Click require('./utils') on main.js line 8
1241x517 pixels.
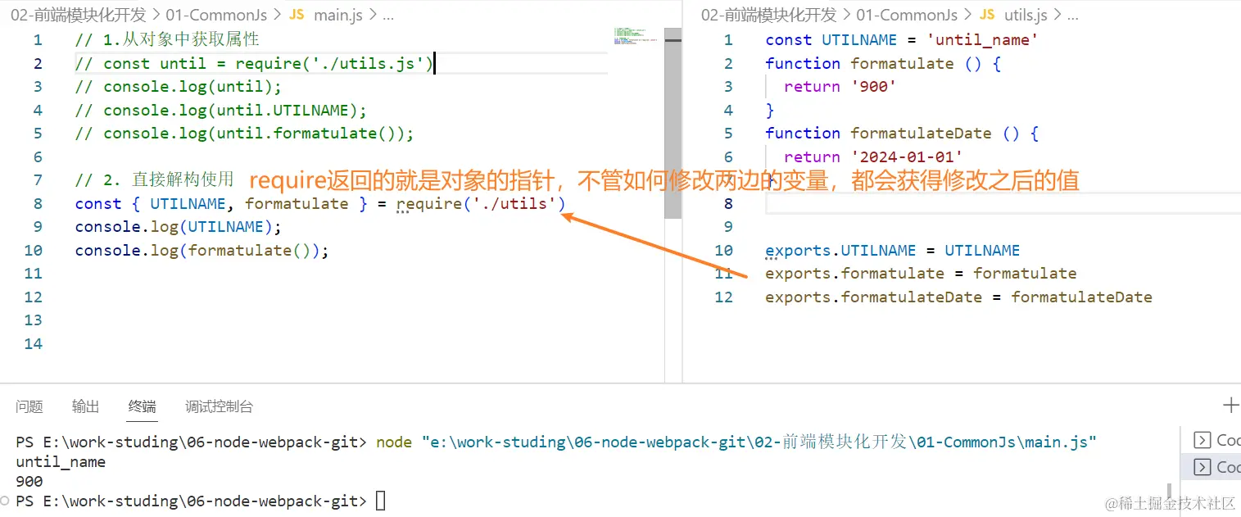pyautogui.click(x=481, y=203)
